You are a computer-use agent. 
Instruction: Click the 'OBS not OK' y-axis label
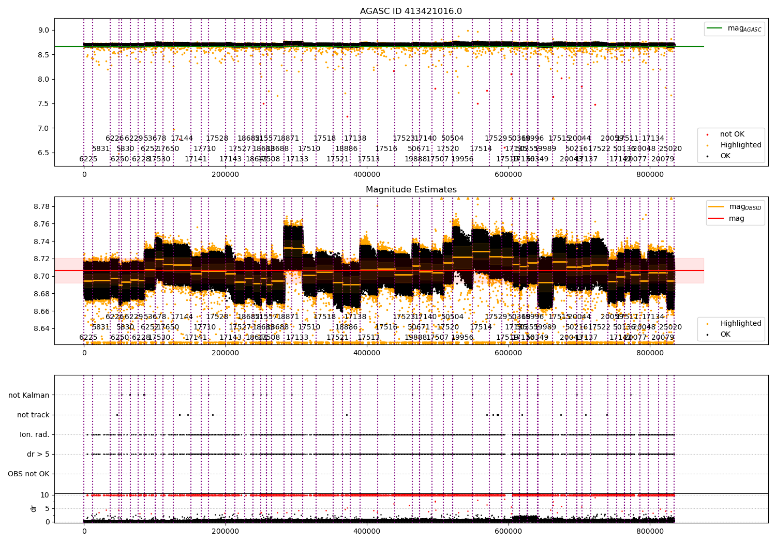tap(28, 474)
